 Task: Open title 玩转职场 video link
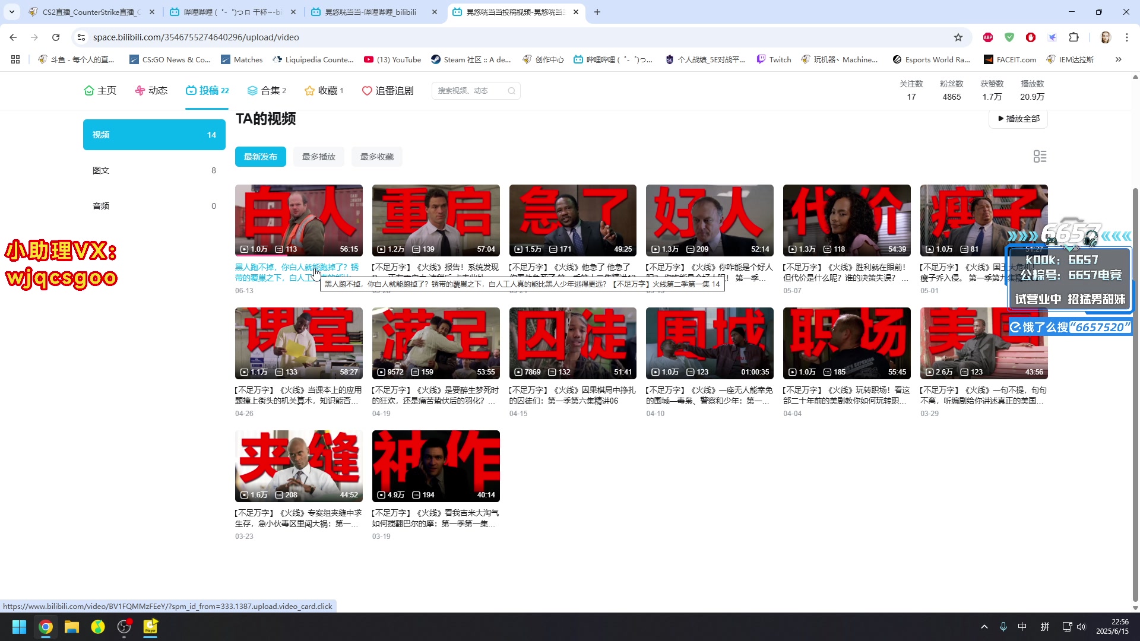(x=847, y=395)
